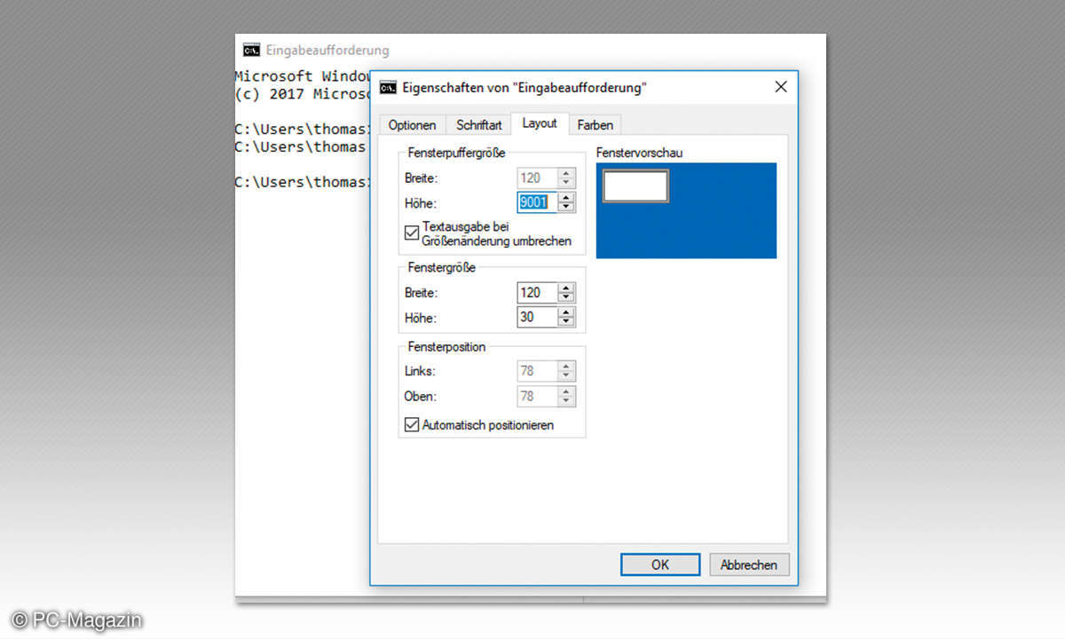The width and height of the screenshot is (1065, 639).
Task: Decrease Fenstergröße Höhe with down arrow
Action: [566, 322]
